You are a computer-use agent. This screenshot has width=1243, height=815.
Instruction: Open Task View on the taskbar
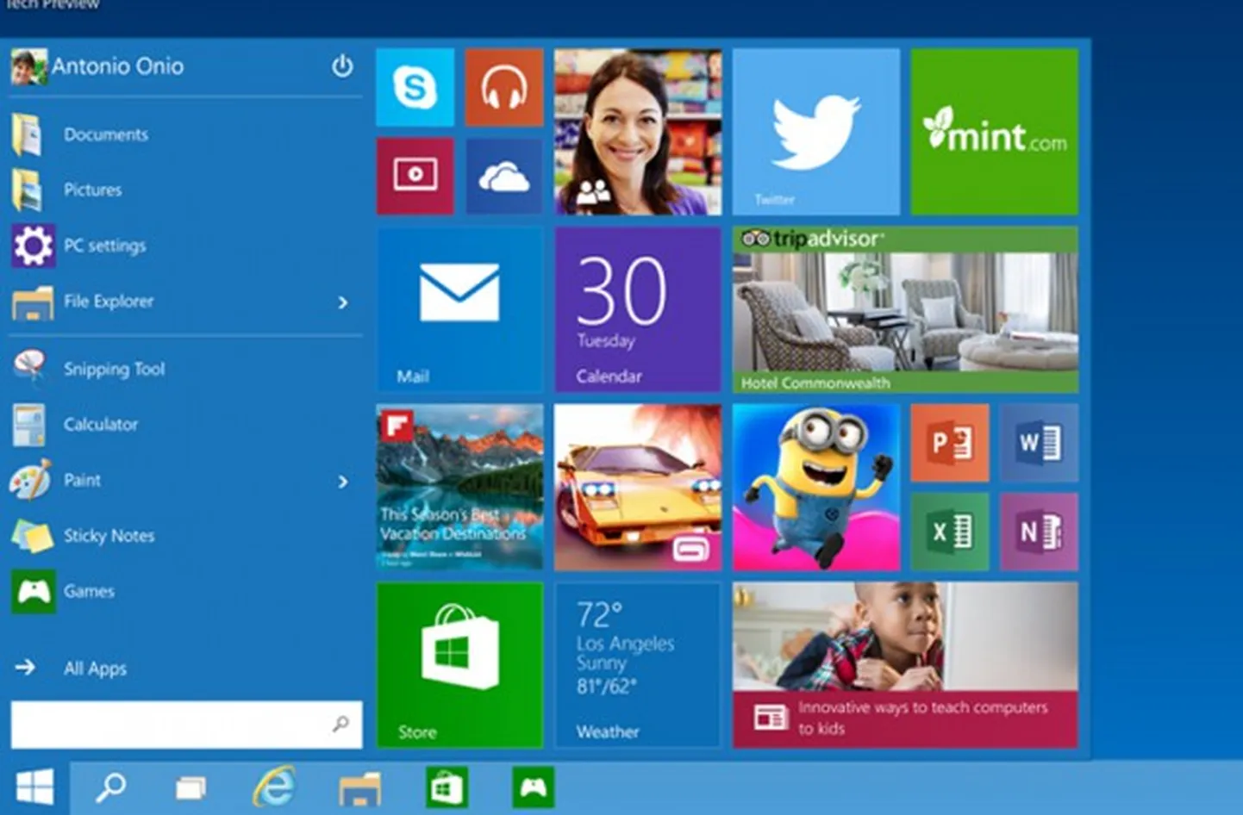pyautogui.click(x=191, y=788)
